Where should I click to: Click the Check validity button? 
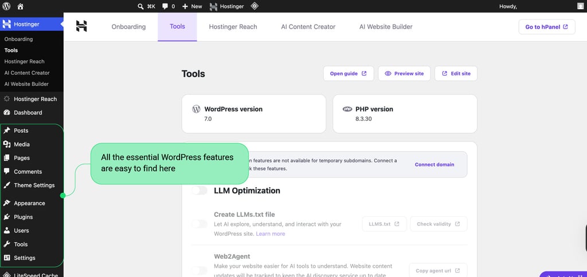coord(439,224)
